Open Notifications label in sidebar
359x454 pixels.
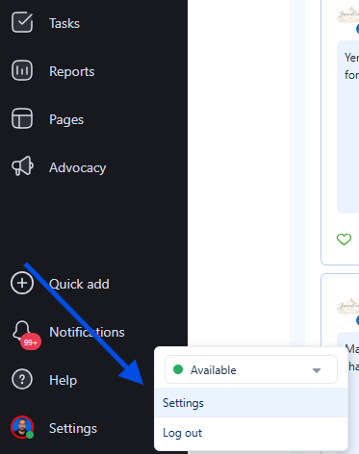click(87, 332)
